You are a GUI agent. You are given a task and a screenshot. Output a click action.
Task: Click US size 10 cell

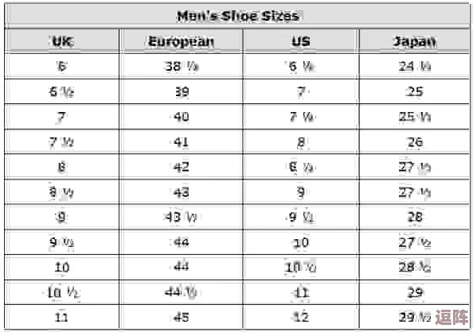coord(301,242)
